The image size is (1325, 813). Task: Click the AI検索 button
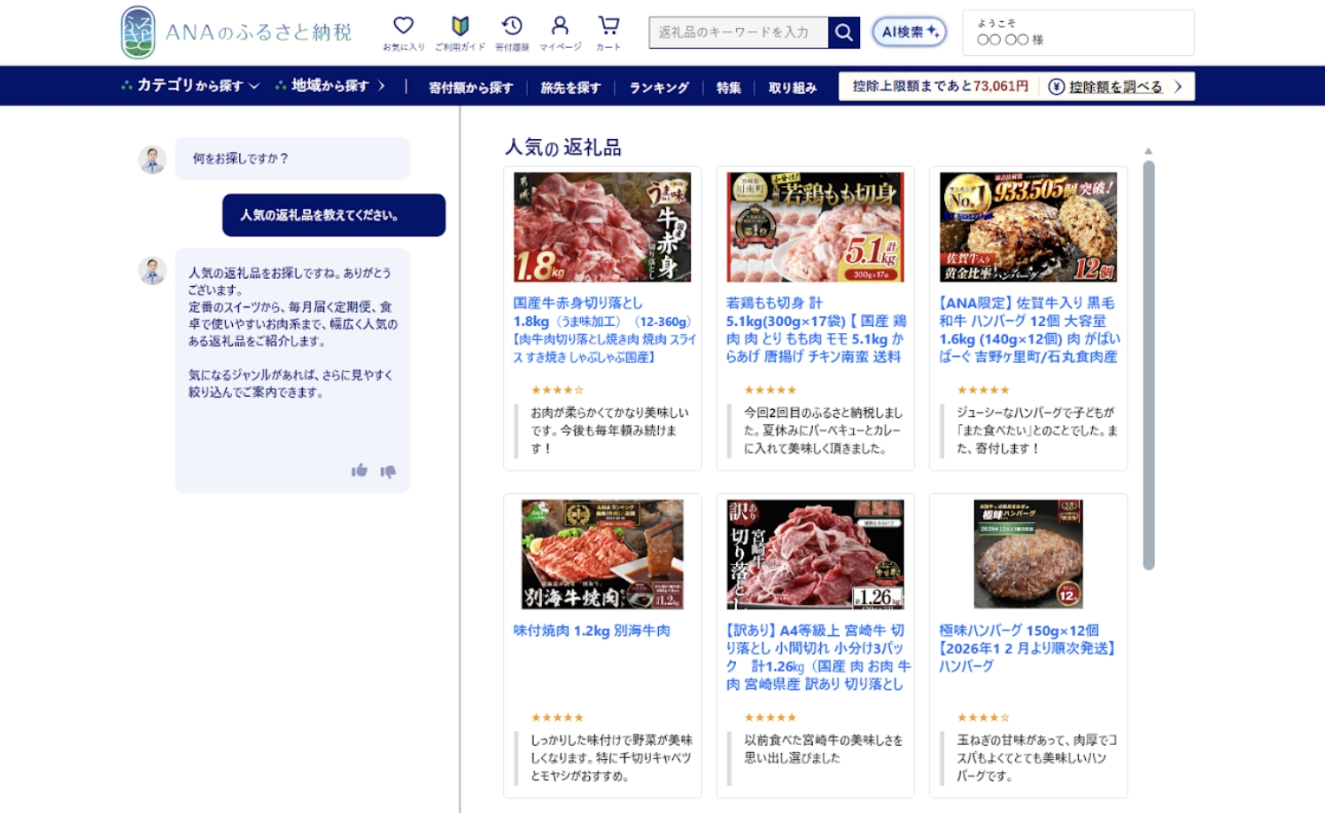coord(909,33)
